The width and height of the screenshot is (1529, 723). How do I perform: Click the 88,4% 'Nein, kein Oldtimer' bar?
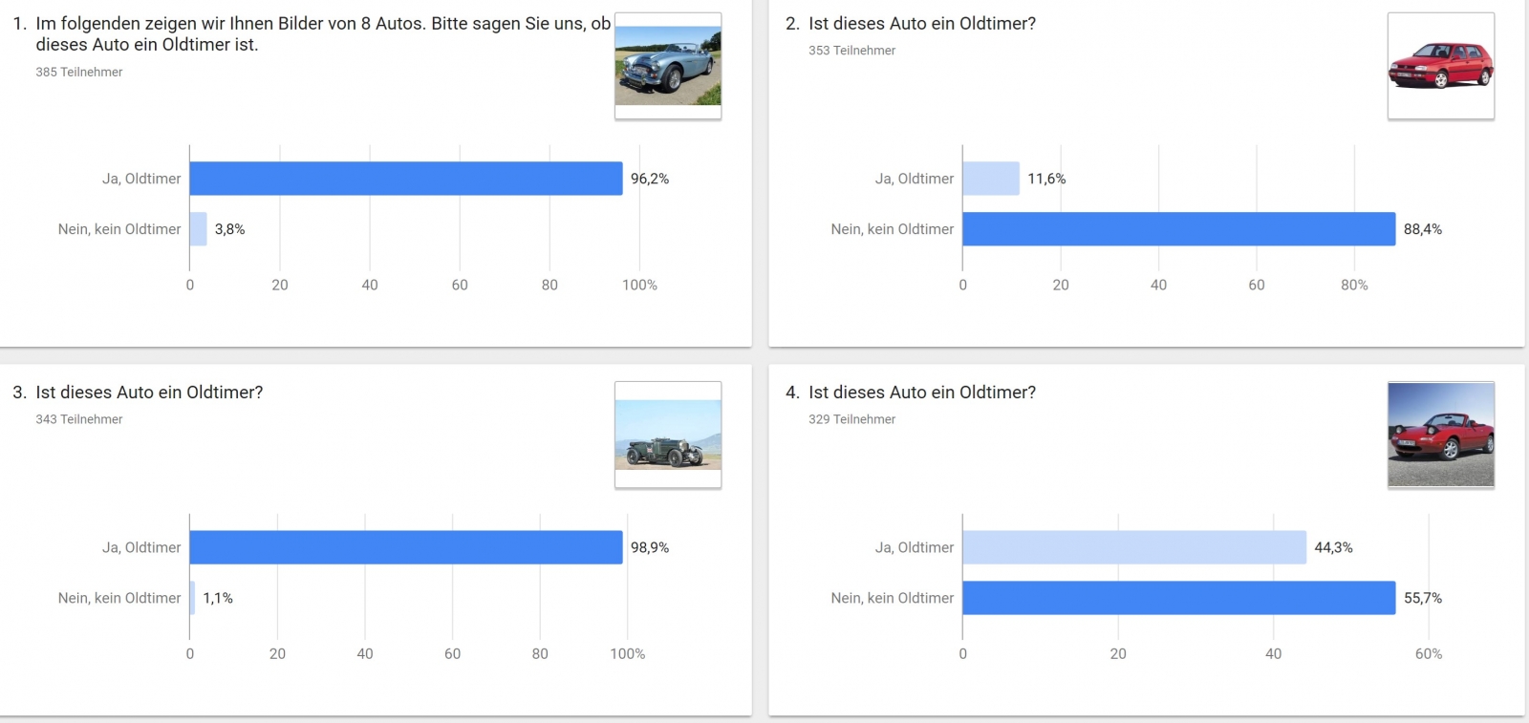(1178, 229)
